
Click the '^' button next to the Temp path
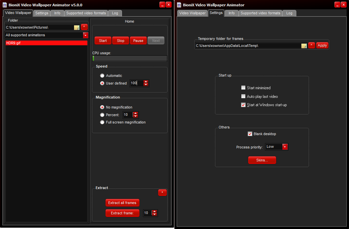pos(311,45)
